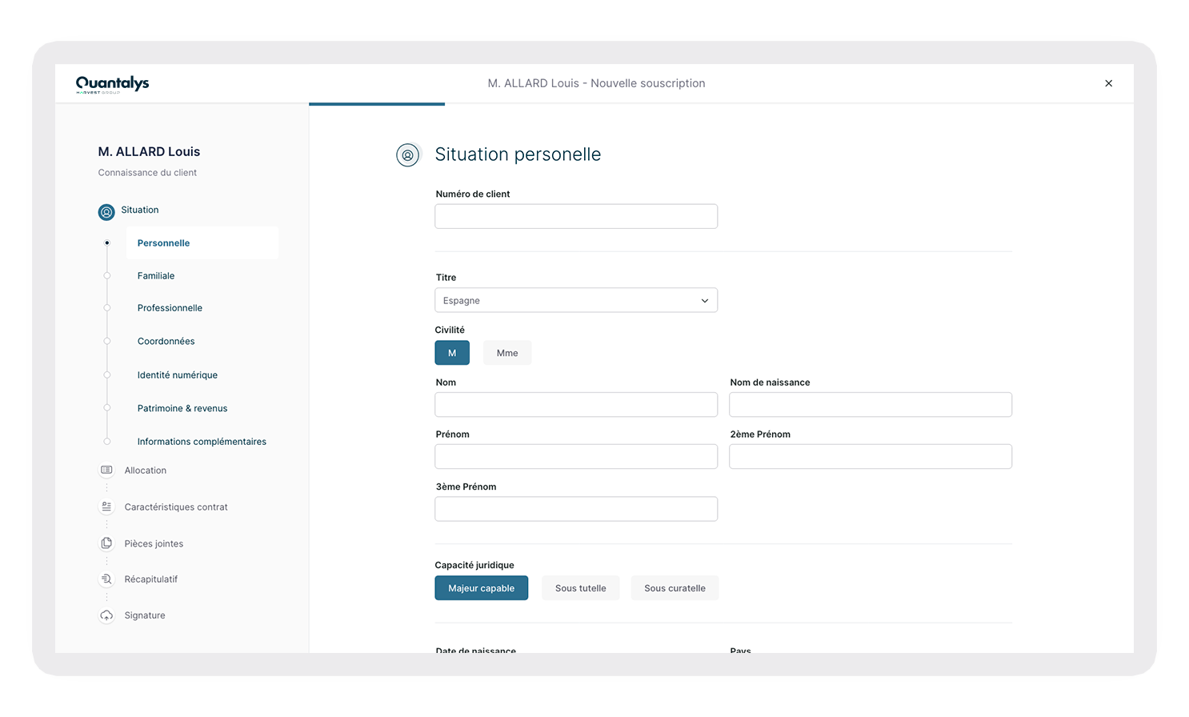1189x717 pixels.
Task: Focus the Nom input field
Action: [576, 404]
